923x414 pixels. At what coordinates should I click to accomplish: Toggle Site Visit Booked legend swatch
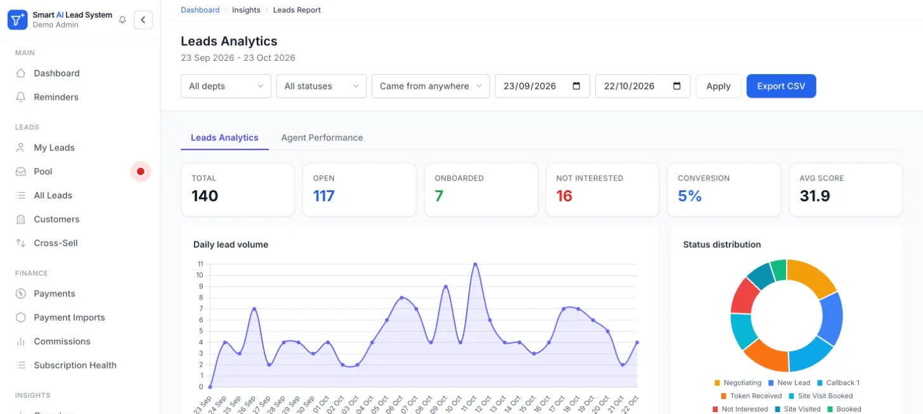(792, 396)
